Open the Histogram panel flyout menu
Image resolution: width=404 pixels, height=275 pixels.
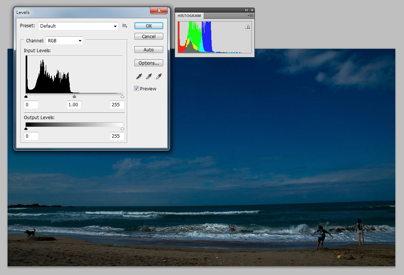[x=250, y=16]
